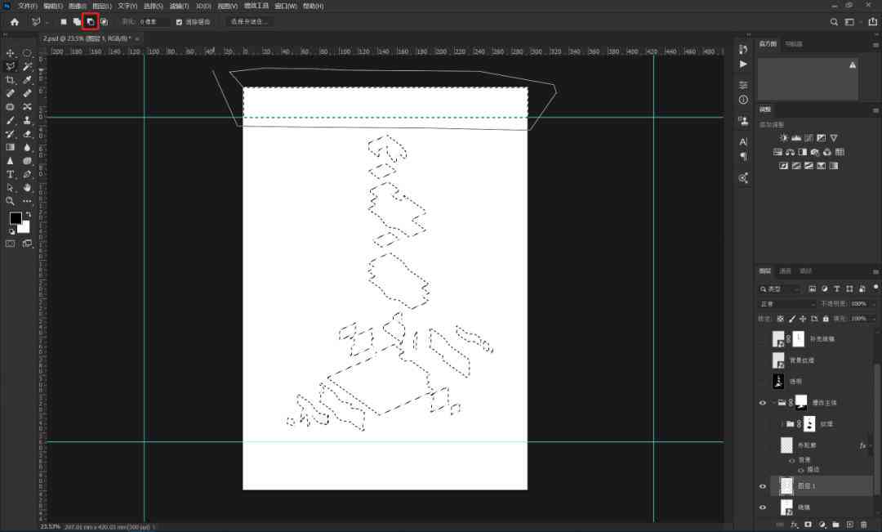
Task: Click the Home icon in options bar
Action: (15, 22)
